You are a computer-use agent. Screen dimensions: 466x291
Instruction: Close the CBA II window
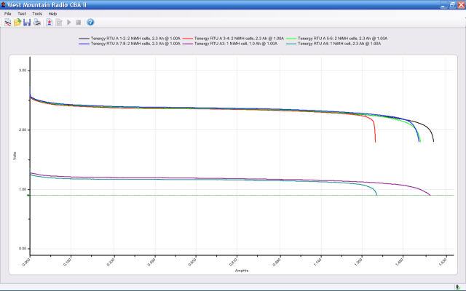point(461,5)
